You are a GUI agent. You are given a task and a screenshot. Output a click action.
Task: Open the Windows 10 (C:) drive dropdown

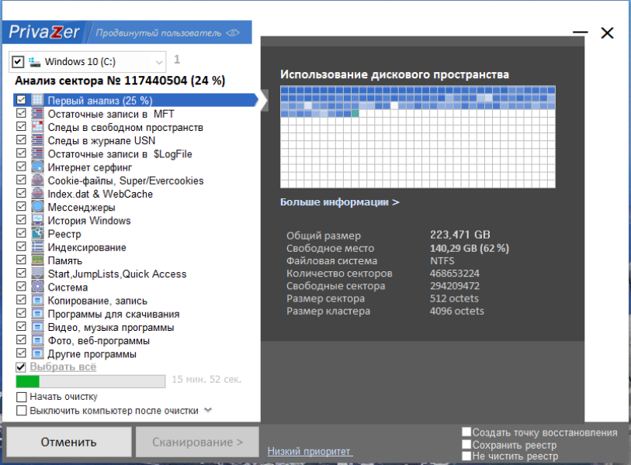[159, 62]
